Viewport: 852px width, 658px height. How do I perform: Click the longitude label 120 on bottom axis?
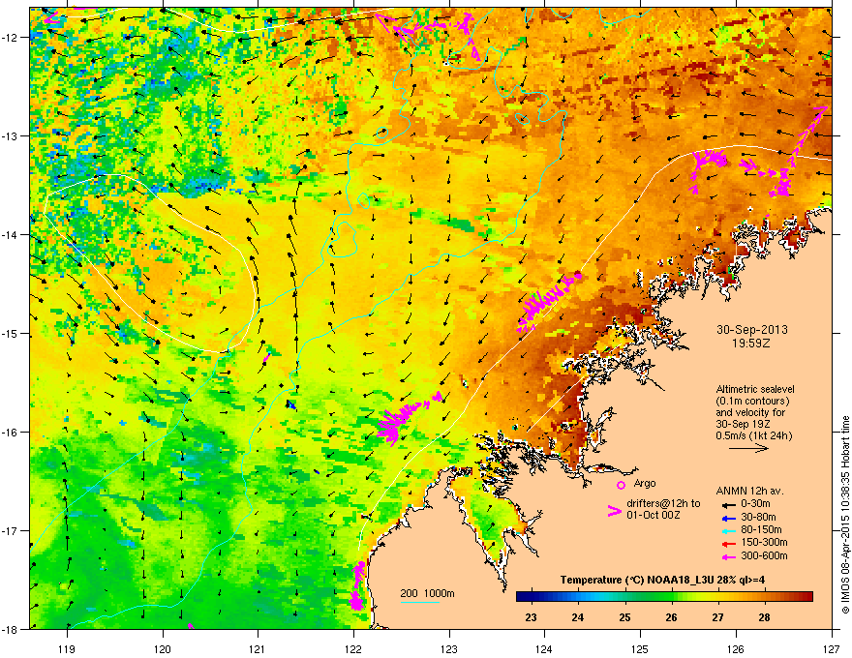[163, 648]
